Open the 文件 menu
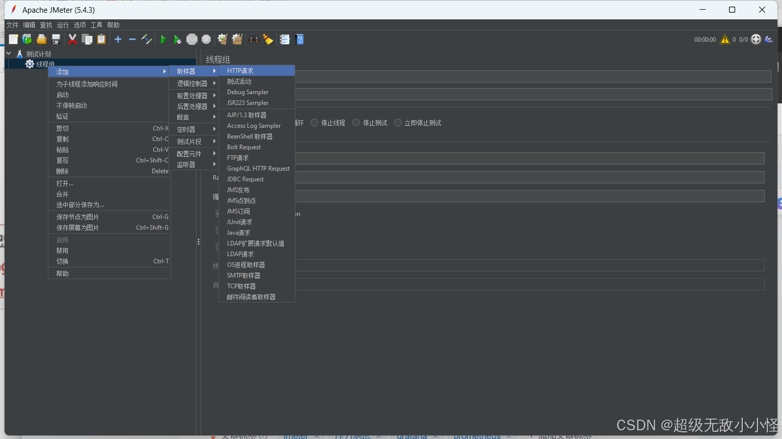 point(12,25)
